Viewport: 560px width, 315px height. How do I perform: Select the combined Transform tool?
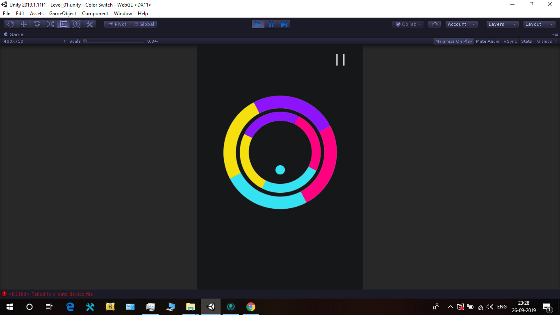(x=76, y=24)
